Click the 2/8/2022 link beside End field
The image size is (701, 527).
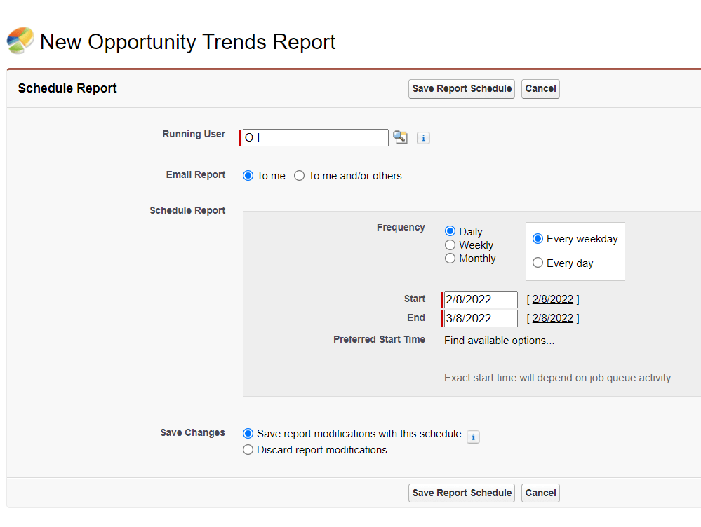552,318
